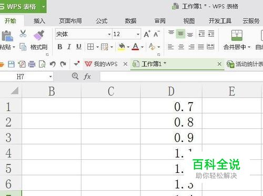
Task: Toggle Bold formatting
Action: tap(60, 47)
